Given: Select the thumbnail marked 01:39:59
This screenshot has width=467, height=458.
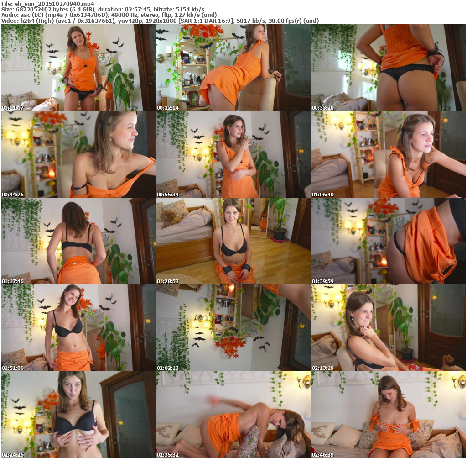Looking at the screenshot, I should coord(389,241).
